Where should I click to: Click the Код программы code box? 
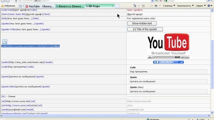coord(168,72)
